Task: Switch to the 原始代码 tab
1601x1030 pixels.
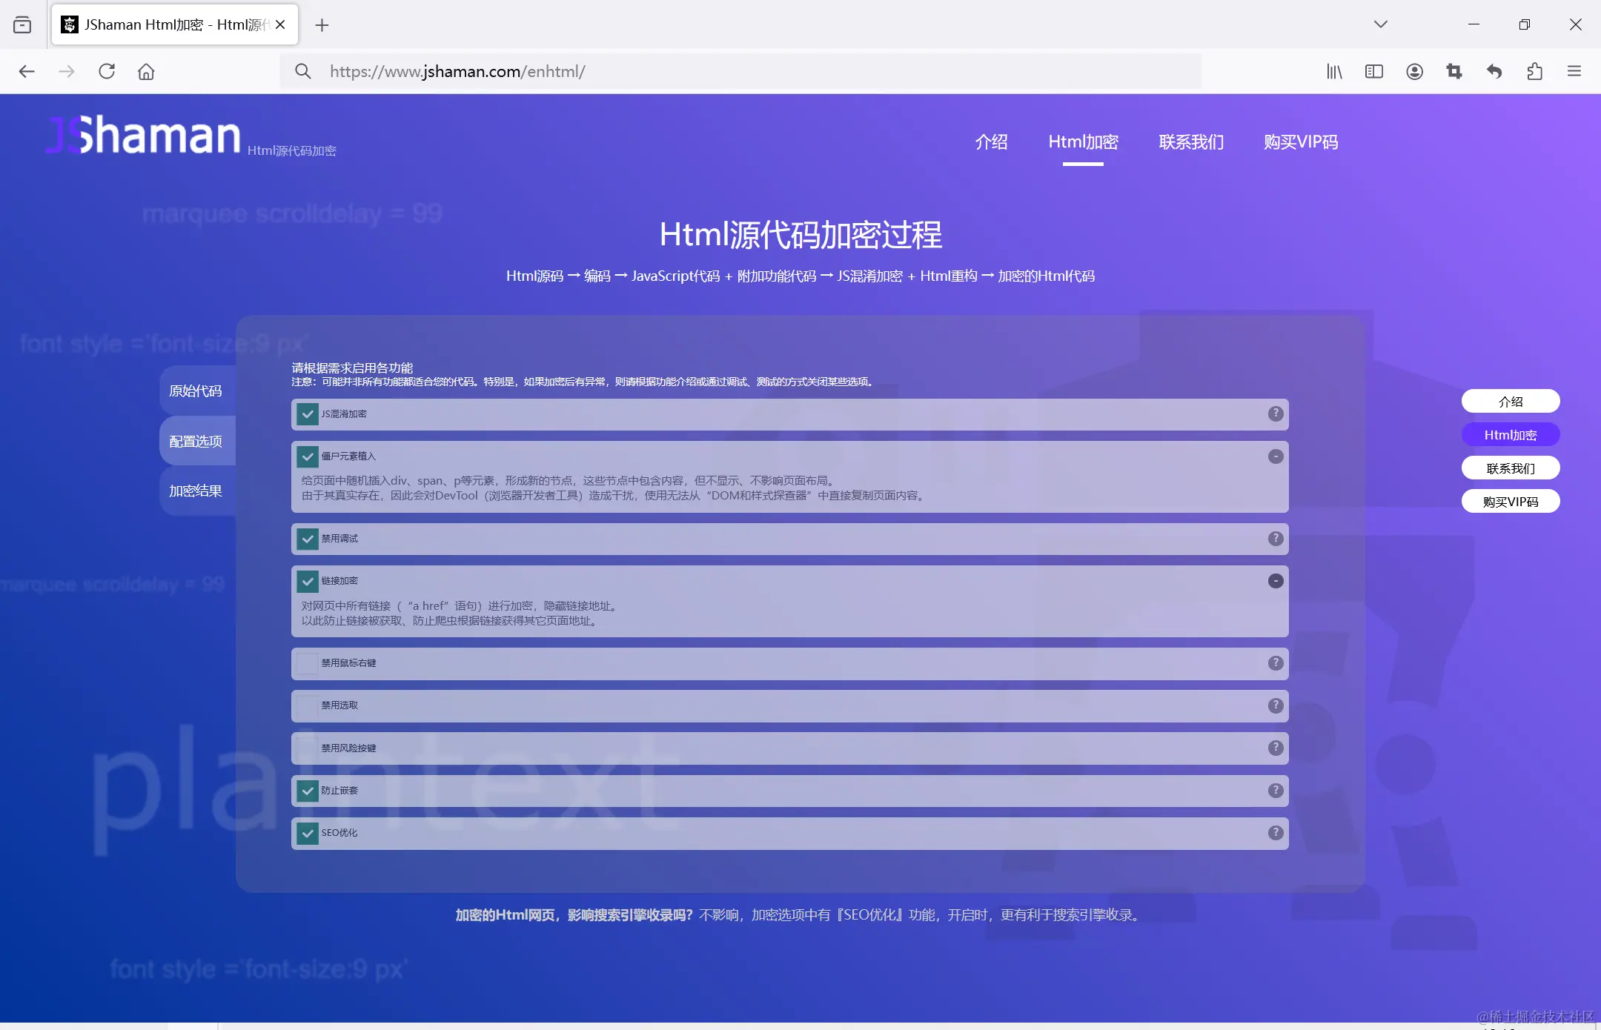Action: point(196,391)
